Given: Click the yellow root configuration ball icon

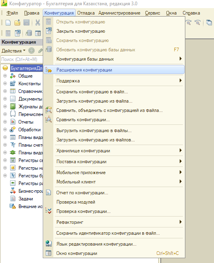Looking at the screenshot, I should click(x=5, y=68).
